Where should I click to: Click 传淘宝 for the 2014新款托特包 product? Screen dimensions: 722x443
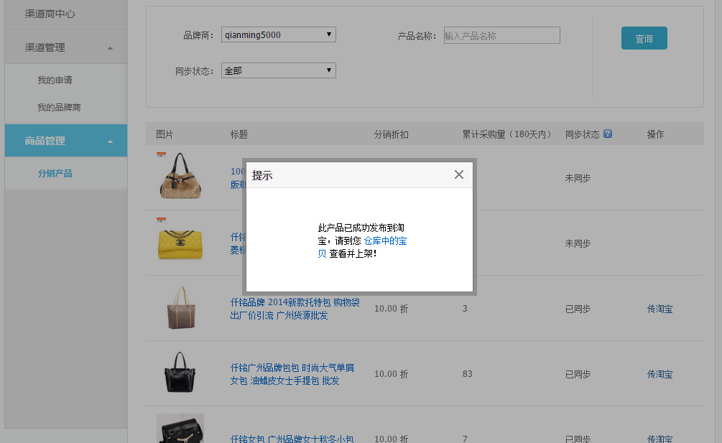point(659,309)
